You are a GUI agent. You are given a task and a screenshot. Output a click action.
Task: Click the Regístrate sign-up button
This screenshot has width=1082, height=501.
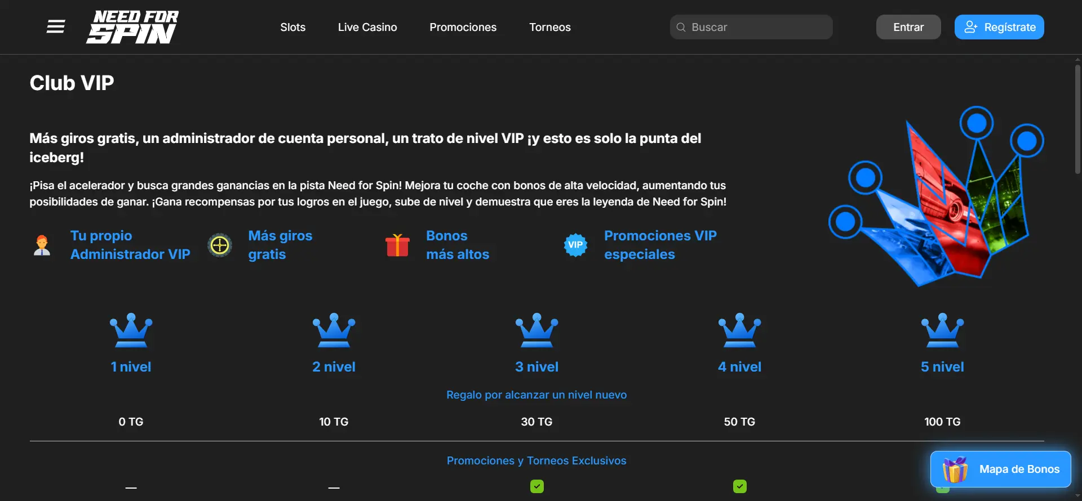coord(999,27)
